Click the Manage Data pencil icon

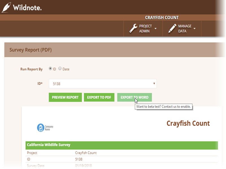pyautogui.click(x=172, y=28)
